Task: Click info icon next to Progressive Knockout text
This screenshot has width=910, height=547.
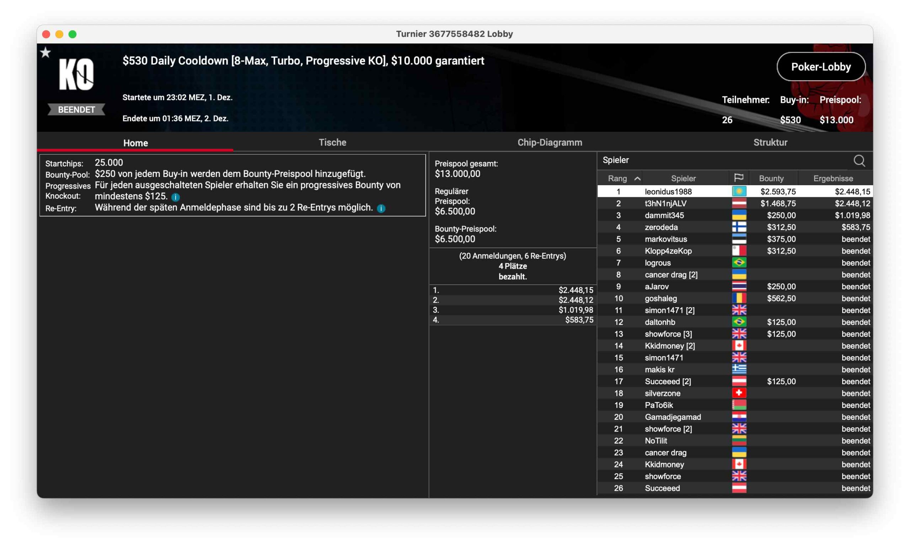Action: (176, 197)
